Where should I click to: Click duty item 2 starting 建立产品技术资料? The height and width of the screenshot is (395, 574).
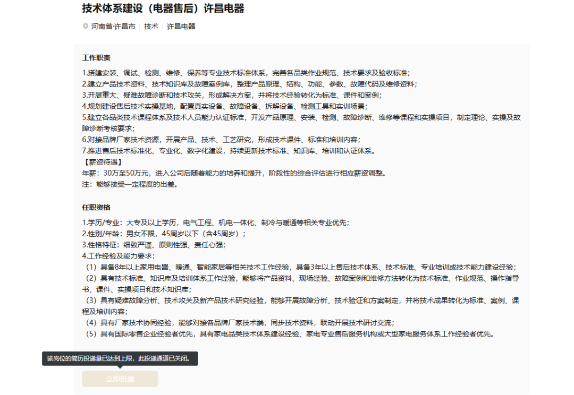pos(249,84)
